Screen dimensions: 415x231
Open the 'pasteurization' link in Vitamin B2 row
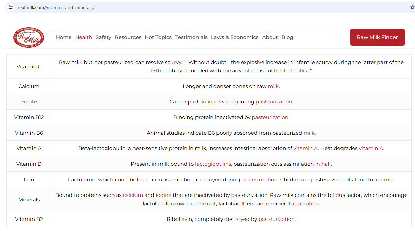(x=276, y=219)
